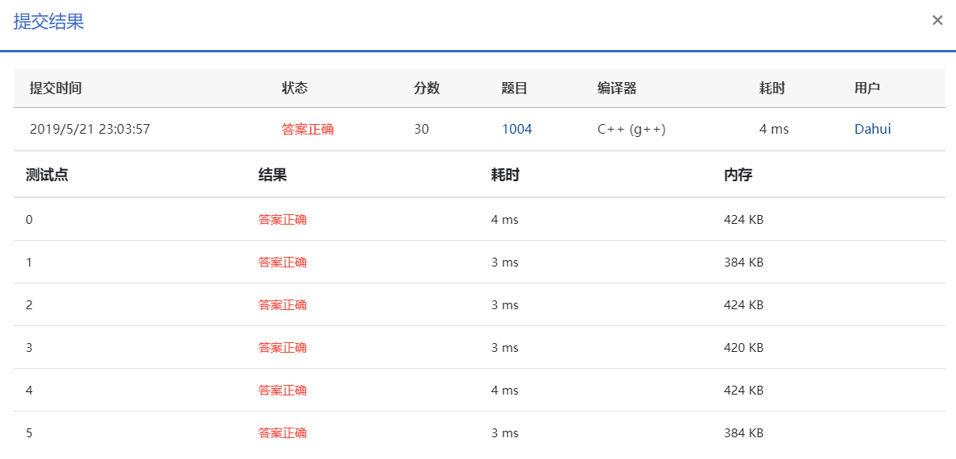Click the 用户 column header
Screen dimensions: 956x459
click(x=867, y=89)
